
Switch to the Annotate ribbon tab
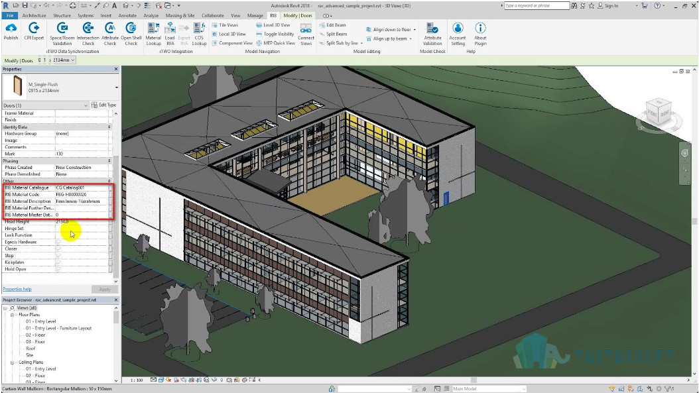pos(127,16)
